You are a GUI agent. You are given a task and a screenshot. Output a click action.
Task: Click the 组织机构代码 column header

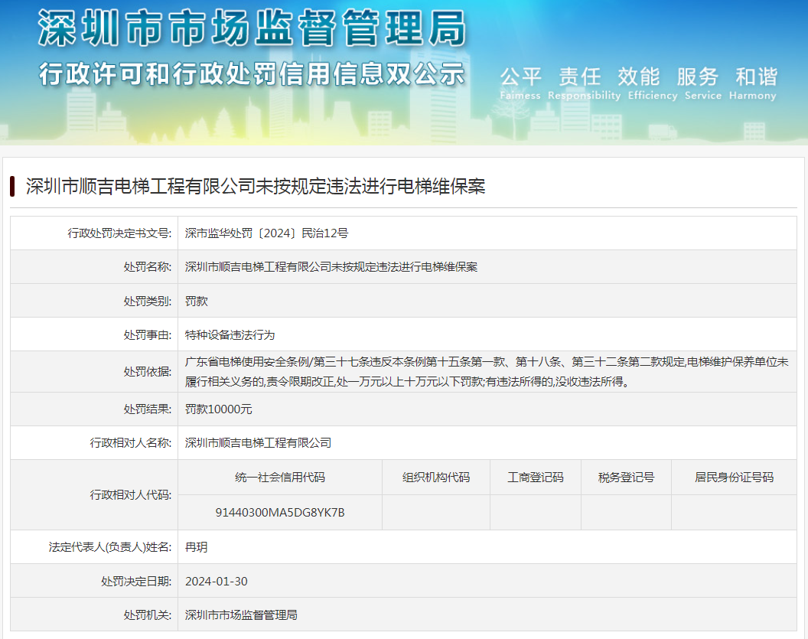point(436,478)
